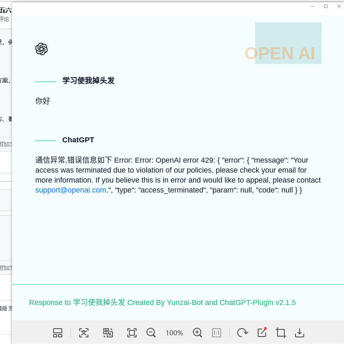Click the OpenAI logo icon
Viewport: 344px width, 344px height.
[41, 49]
